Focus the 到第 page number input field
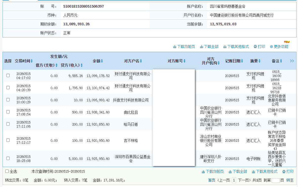The width and height of the screenshot is (298, 187). coord(276,181)
